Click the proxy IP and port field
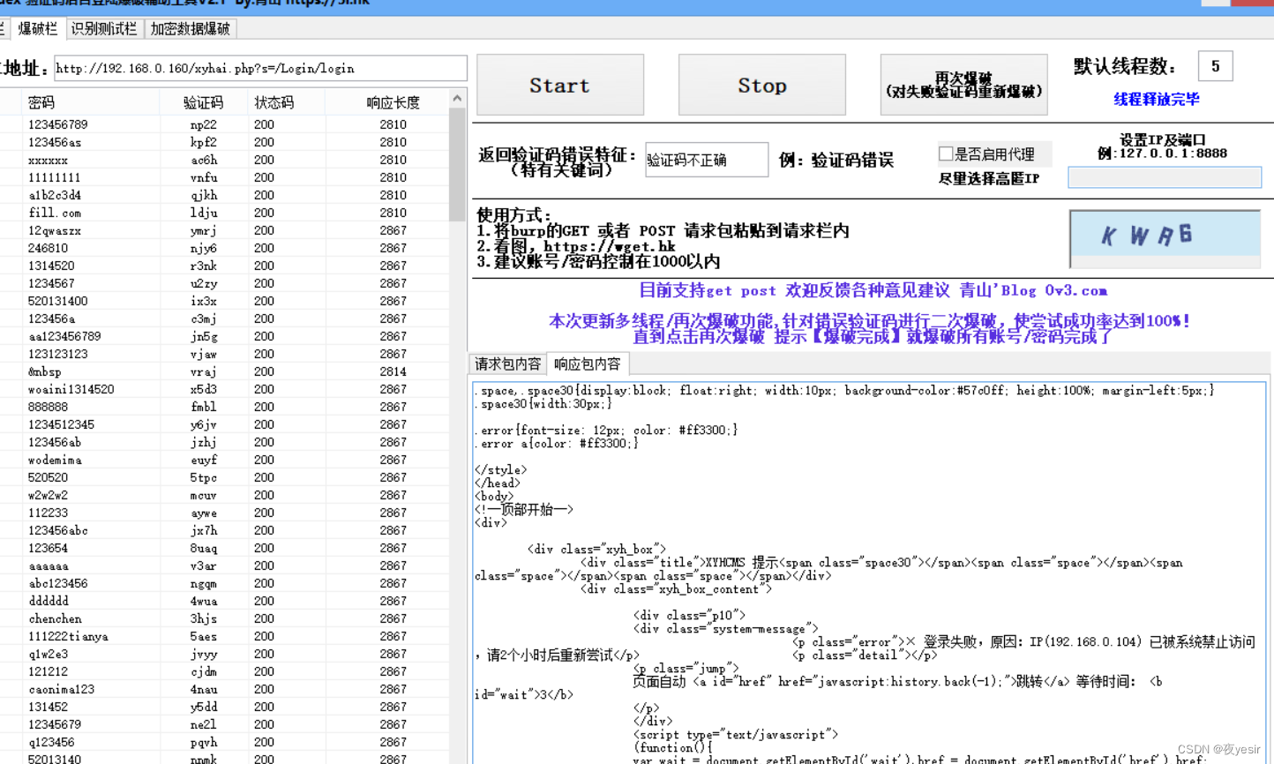This screenshot has height=764, width=1274. 1165,177
